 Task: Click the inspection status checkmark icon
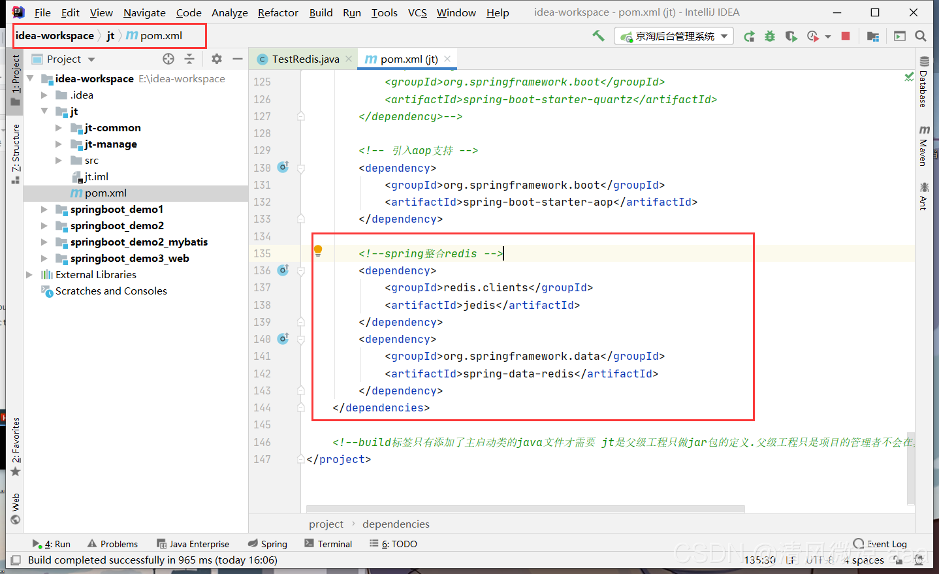click(x=908, y=77)
